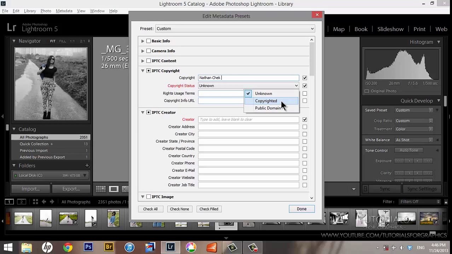Click the dialog's vertical scrollbar down arrow

312,198
